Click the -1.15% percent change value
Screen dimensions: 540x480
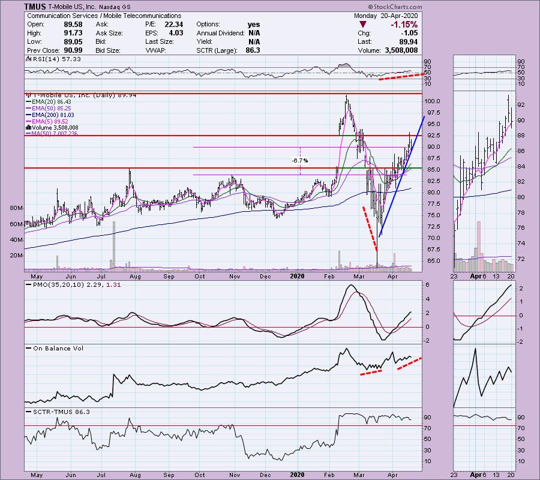pyautogui.click(x=404, y=25)
